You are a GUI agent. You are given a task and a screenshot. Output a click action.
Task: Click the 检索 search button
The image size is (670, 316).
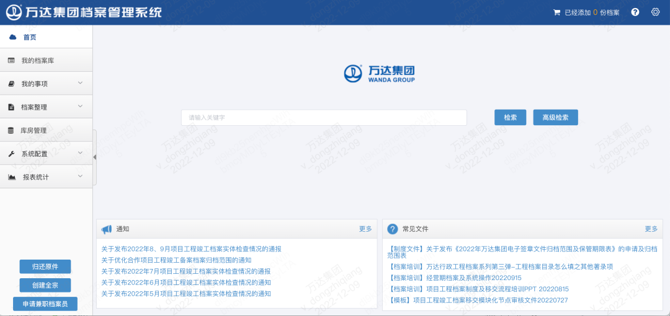point(510,118)
